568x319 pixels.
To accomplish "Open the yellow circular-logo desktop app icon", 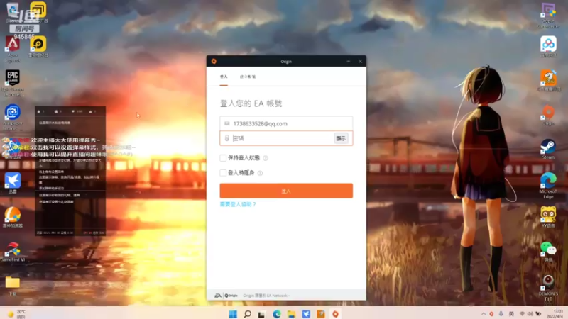I will (38, 46).
